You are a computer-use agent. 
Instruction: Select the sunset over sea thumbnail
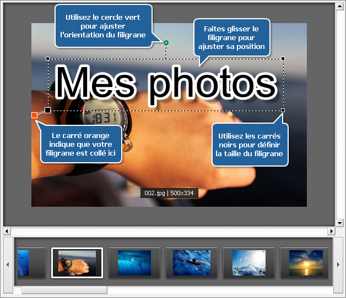coord(306,263)
